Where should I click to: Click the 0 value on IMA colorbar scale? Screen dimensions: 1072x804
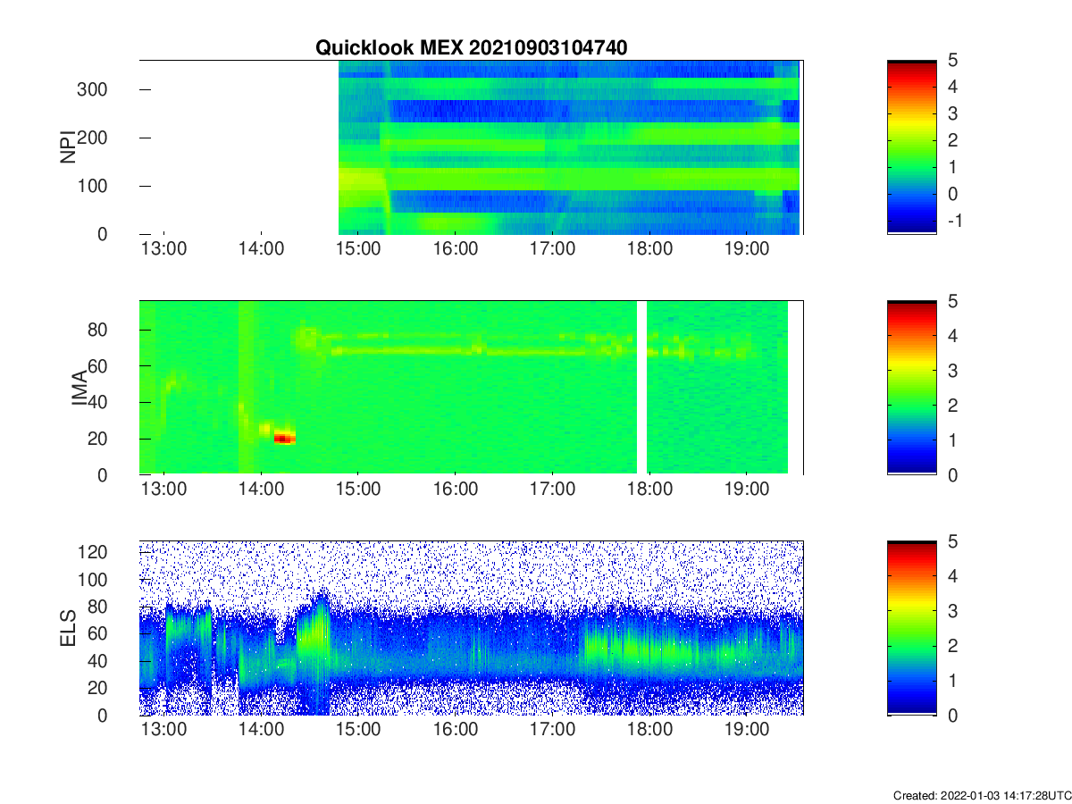[x=952, y=474]
